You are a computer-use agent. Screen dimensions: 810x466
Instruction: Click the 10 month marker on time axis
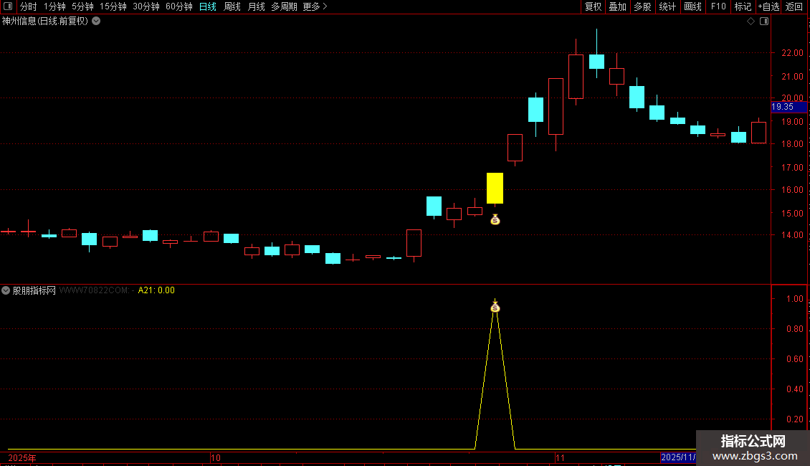click(216, 457)
